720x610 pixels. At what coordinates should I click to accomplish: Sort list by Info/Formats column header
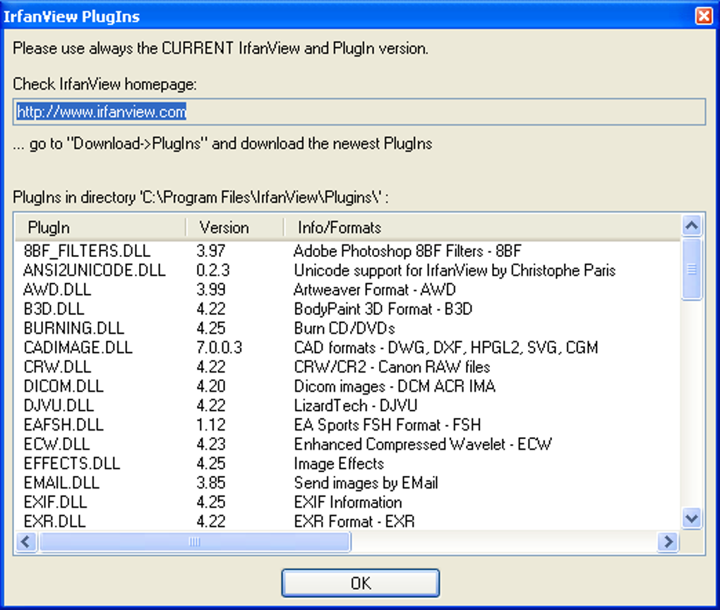(x=481, y=227)
